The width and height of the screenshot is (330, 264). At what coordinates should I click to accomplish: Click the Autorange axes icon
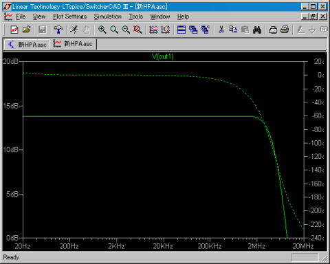tap(166, 30)
